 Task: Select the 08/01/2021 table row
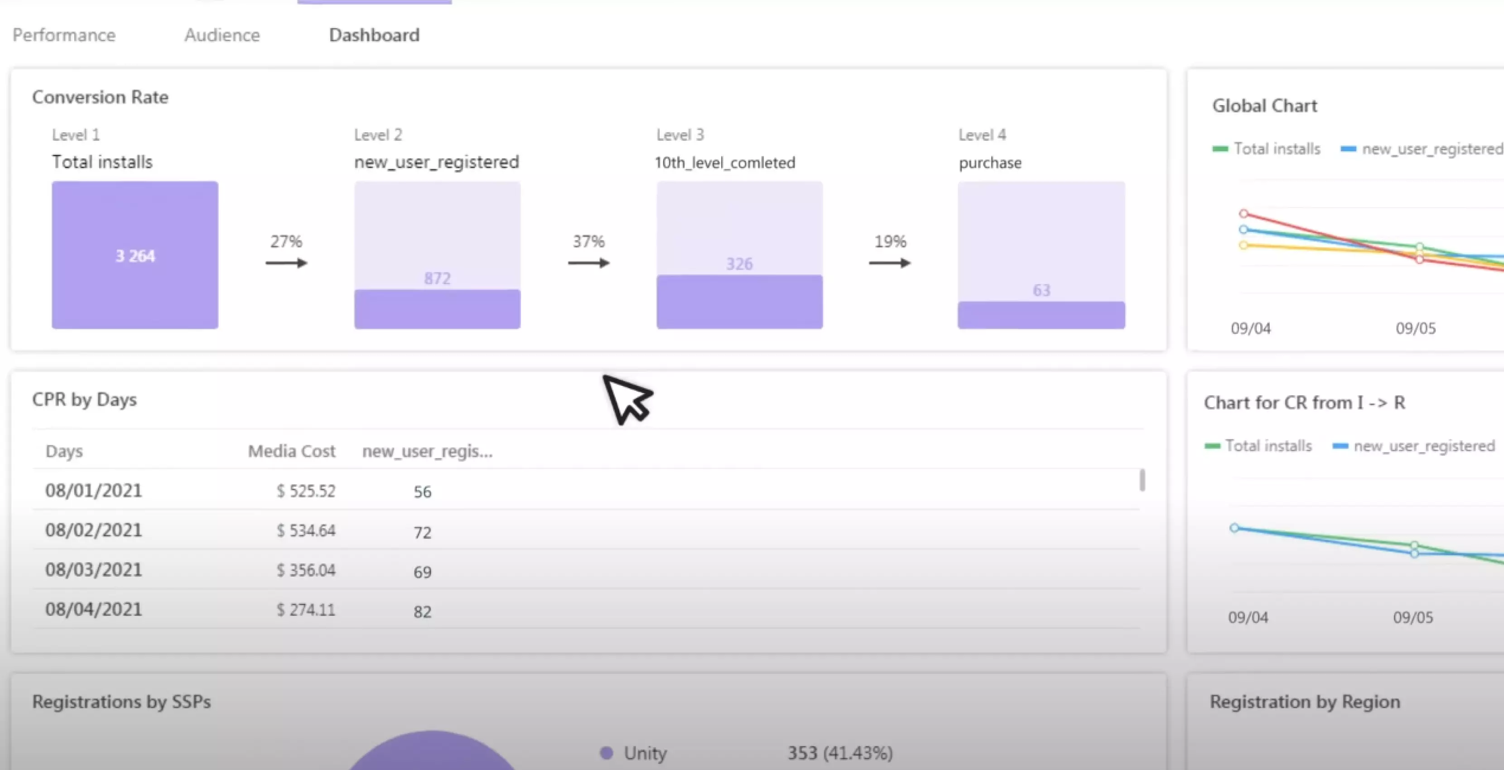point(586,491)
